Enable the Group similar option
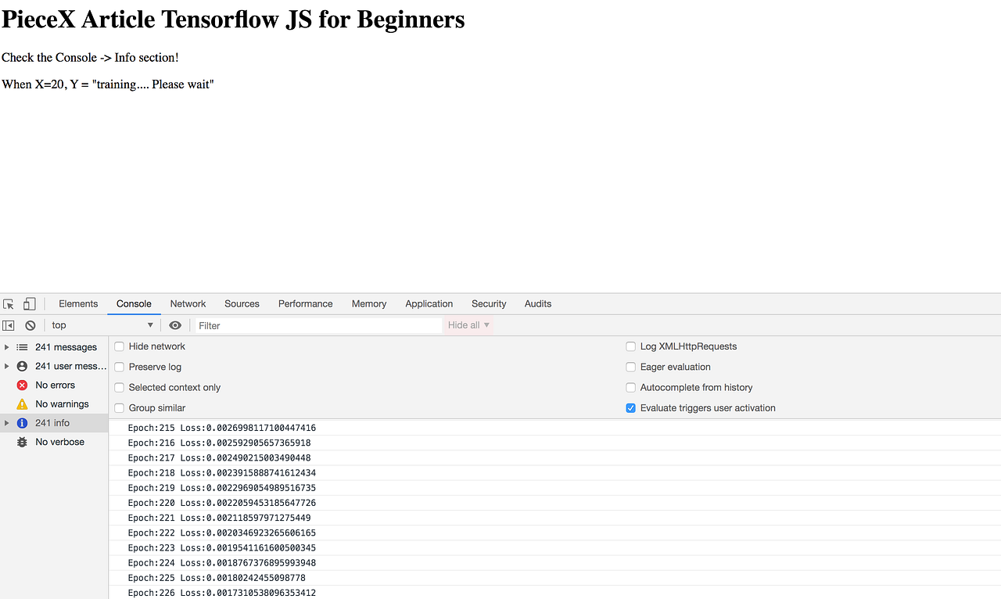This screenshot has height=599, width=1001. pyautogui.click(x=119, y=407)
